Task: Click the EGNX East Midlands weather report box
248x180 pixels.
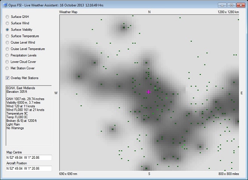Action: click(28, 115)
